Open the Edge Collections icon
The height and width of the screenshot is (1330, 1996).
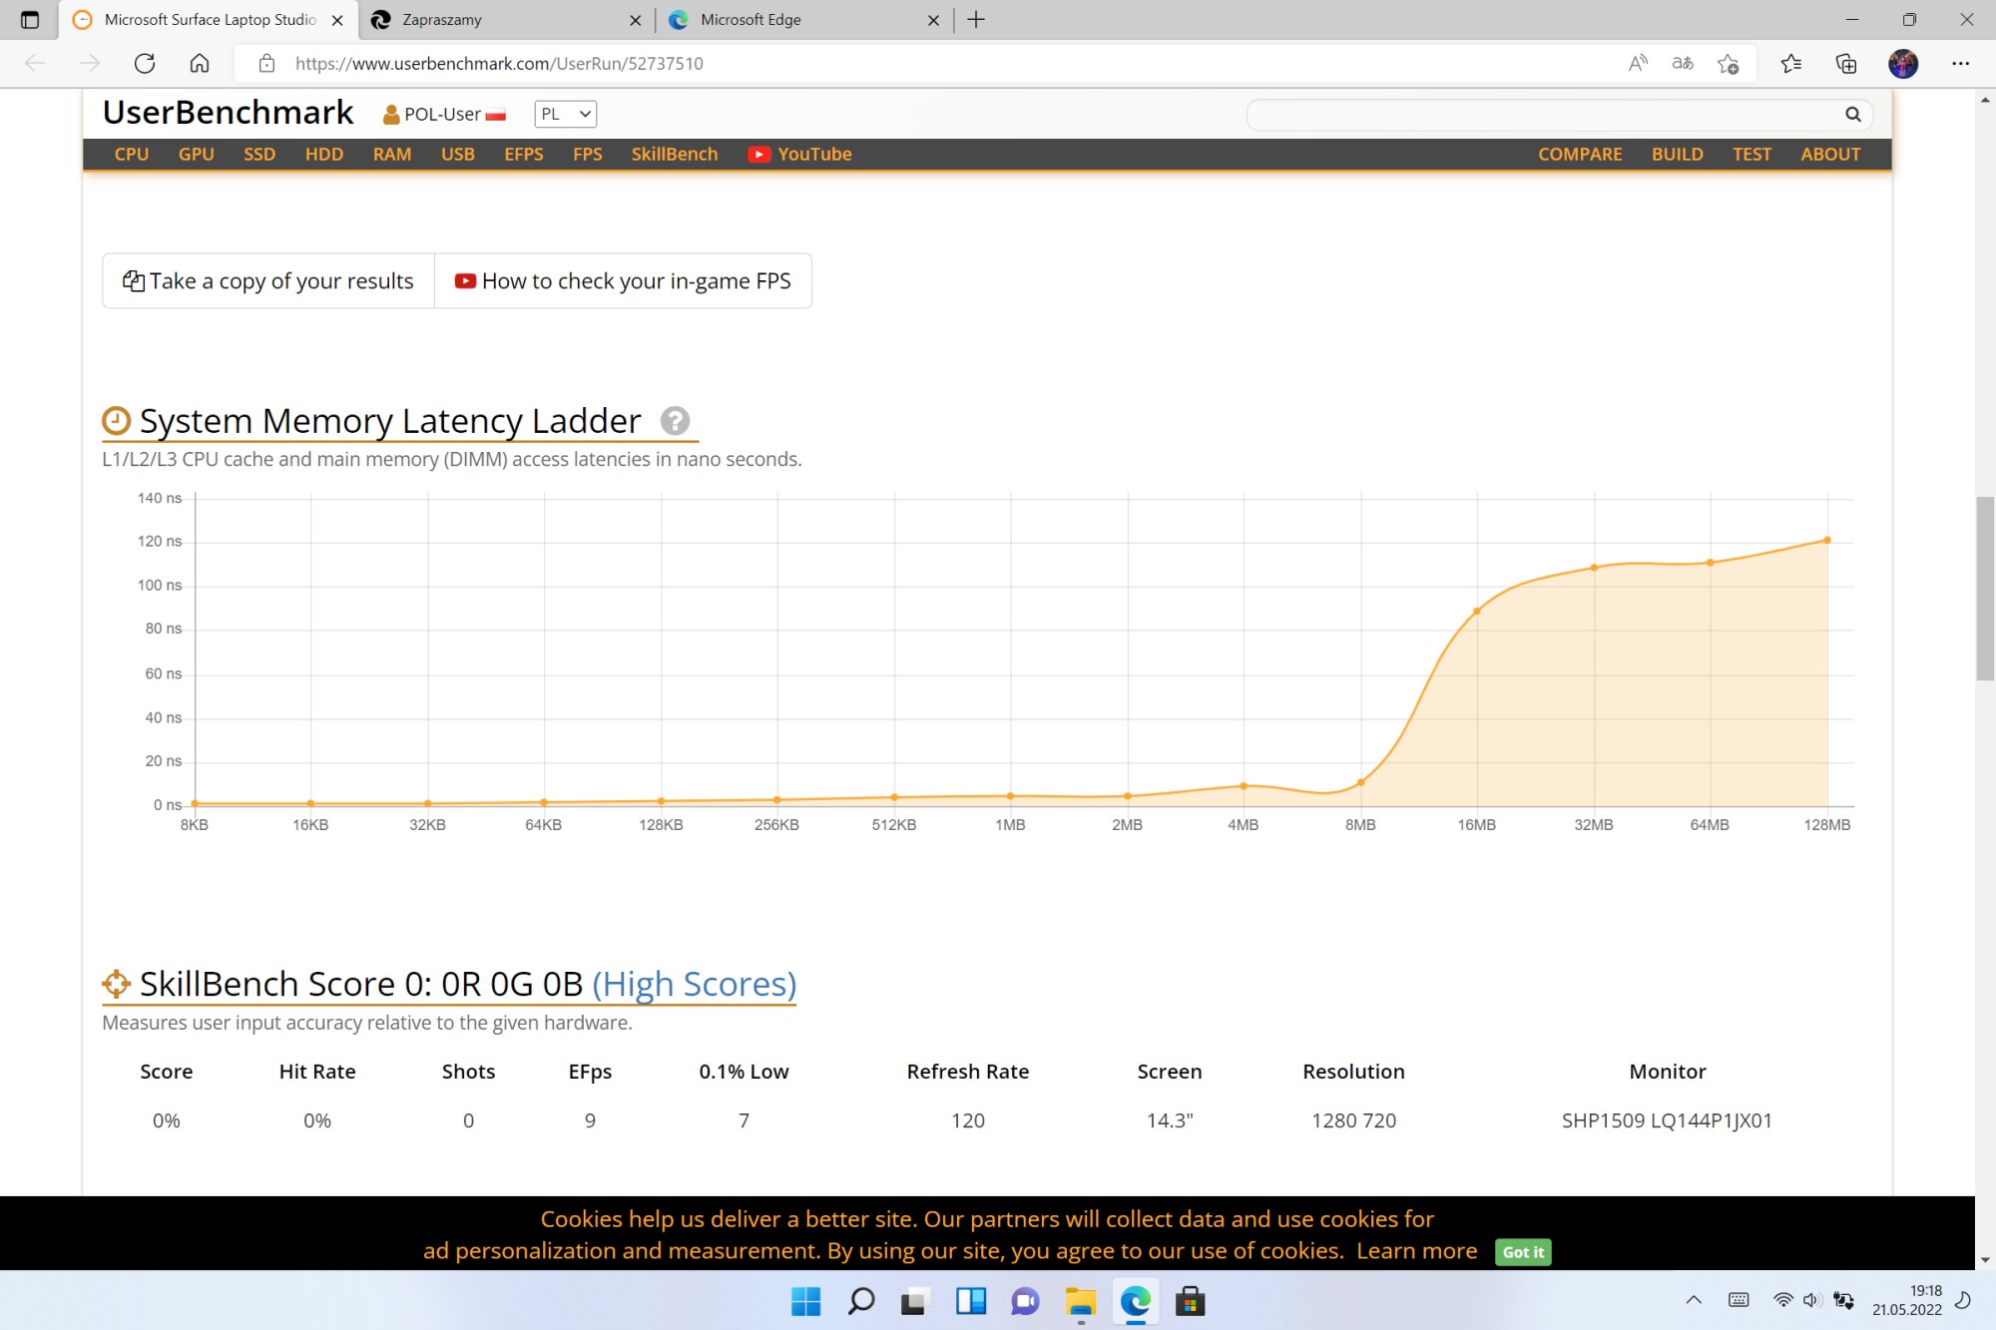[x=1845, y=64]
